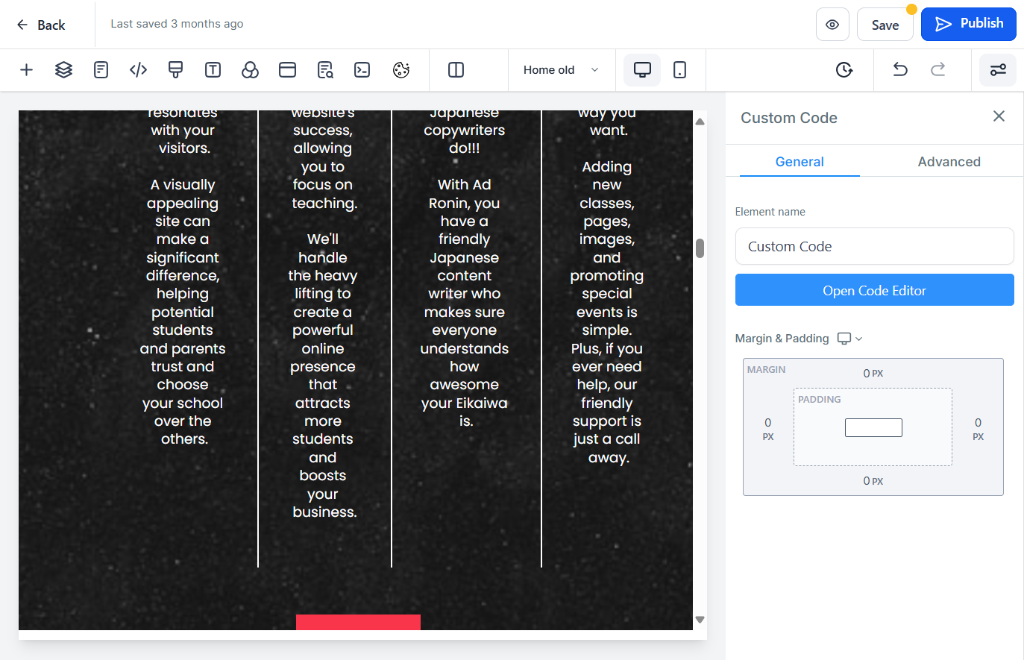Click the Element name input field
Image resolution: width=1024 pixels, height=660 pixels.
point(875,246)
